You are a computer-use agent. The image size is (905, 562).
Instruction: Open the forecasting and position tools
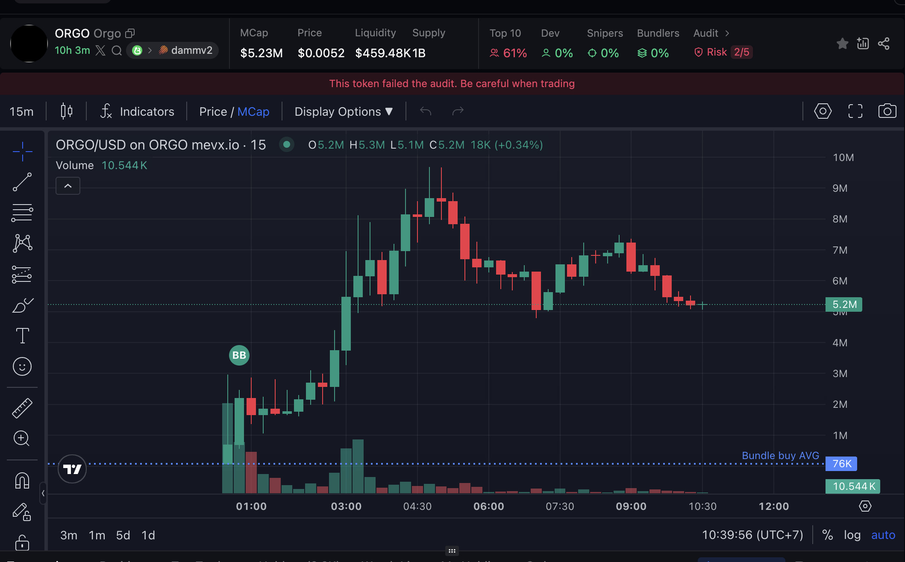pyautogui.click(x=22, y=274)
